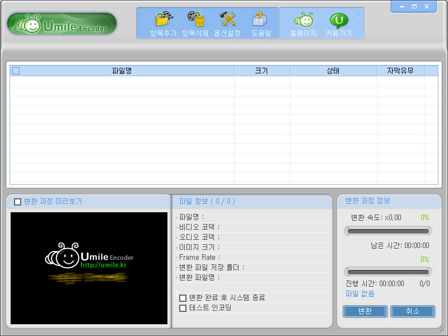Sort the list by the 파일명 column header
This screenshot has width=448, height=336.
(122, 71)
